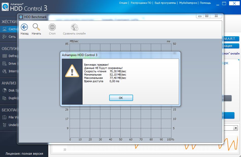This screenshot has width=241, height=157.
Task: Click the solid blue button partly hidden behind the HDD Benchmark window
Action: click(229, 115)
